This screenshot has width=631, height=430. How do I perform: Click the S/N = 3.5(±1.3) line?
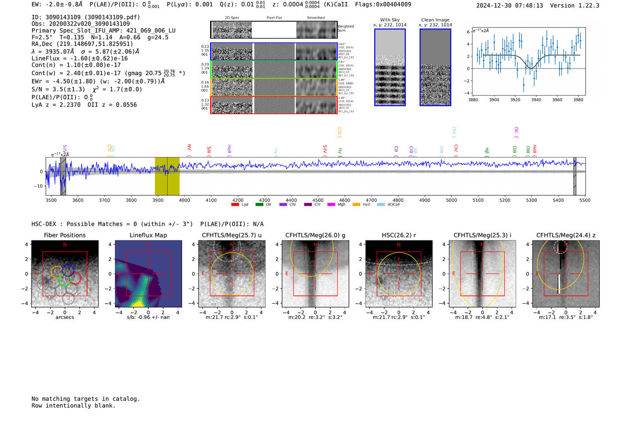[x=58, y=89]
